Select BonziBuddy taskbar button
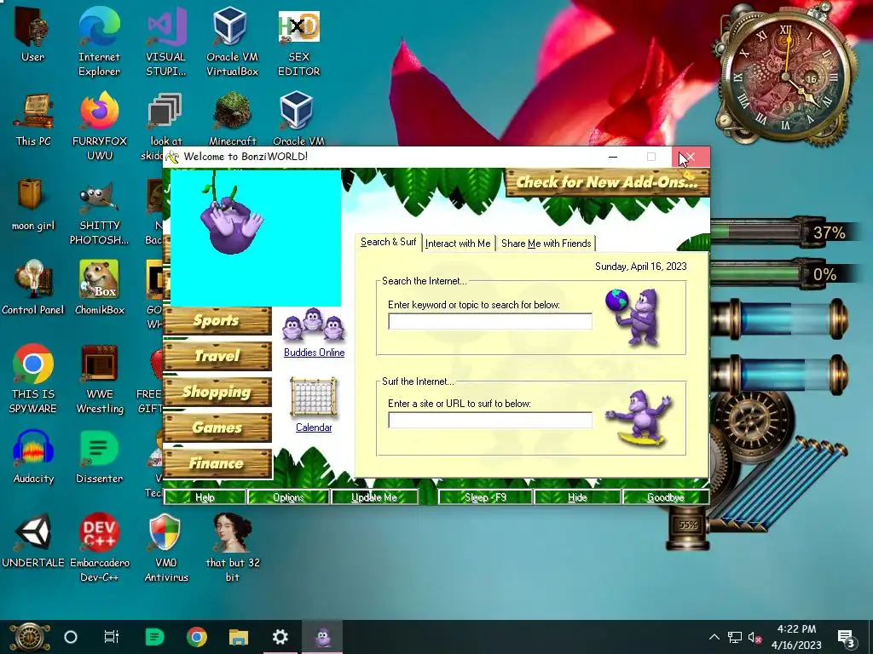The image size is (873, 654). (322, 637)
